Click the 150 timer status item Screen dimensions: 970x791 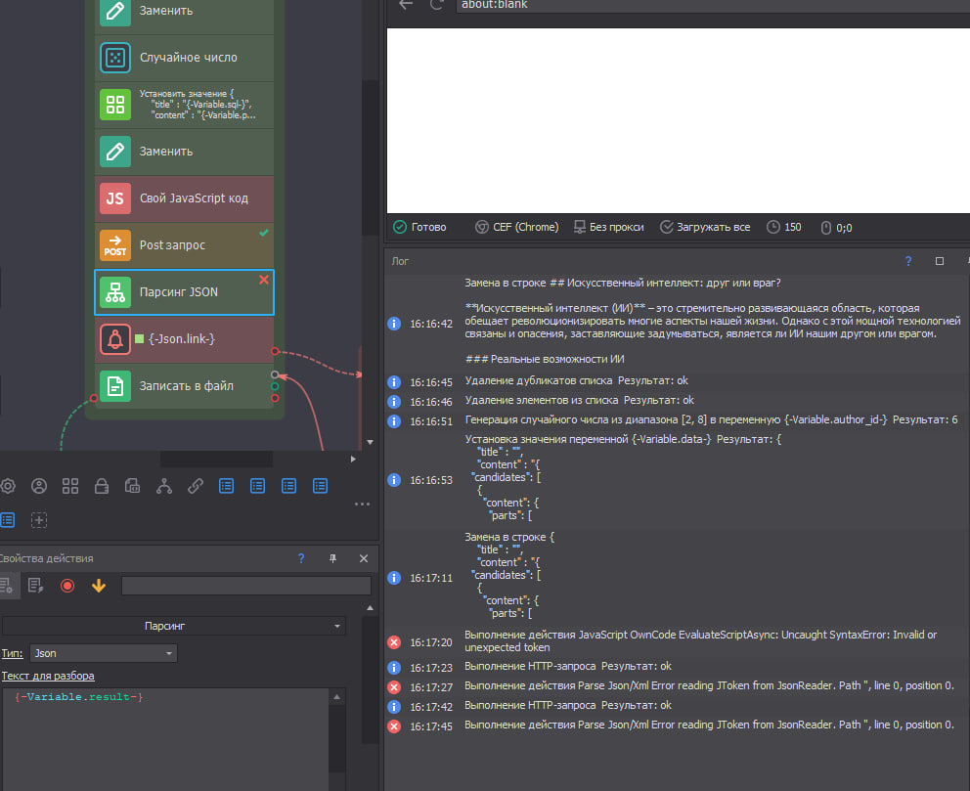(x=784, y=227)
